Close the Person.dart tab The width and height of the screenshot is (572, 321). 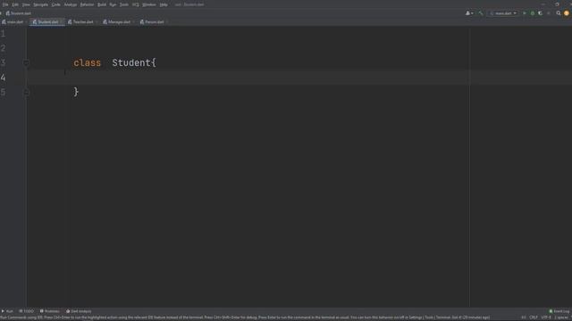(167, 22)
